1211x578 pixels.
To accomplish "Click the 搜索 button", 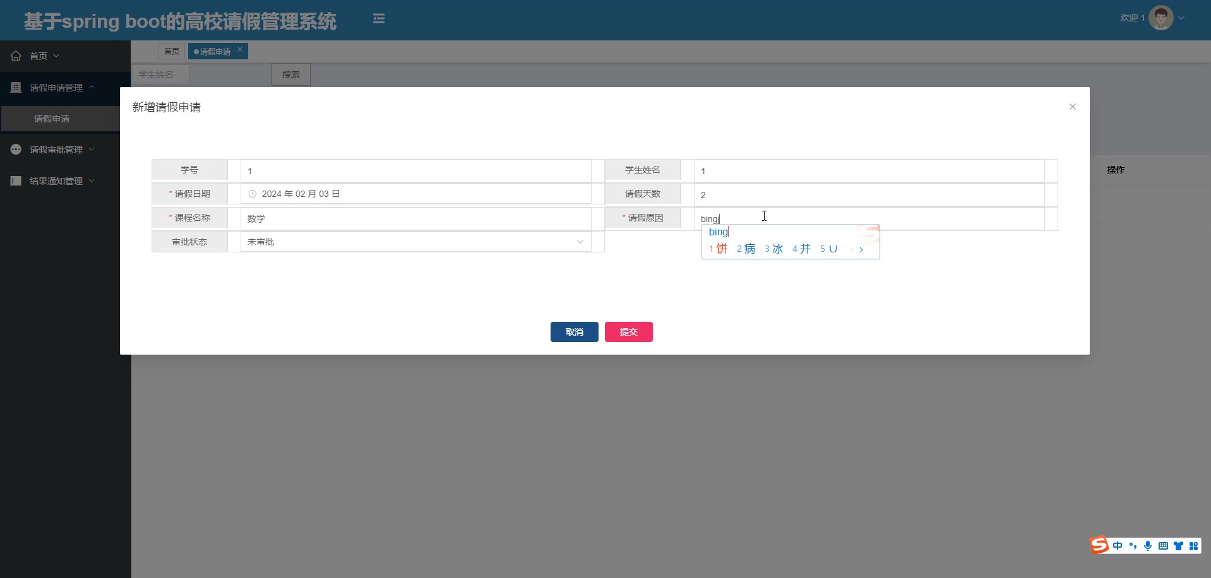I will click(291, 74).
